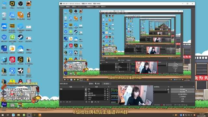
Task: Open Task View on the taskbar
Action: [x=8, y=115]
